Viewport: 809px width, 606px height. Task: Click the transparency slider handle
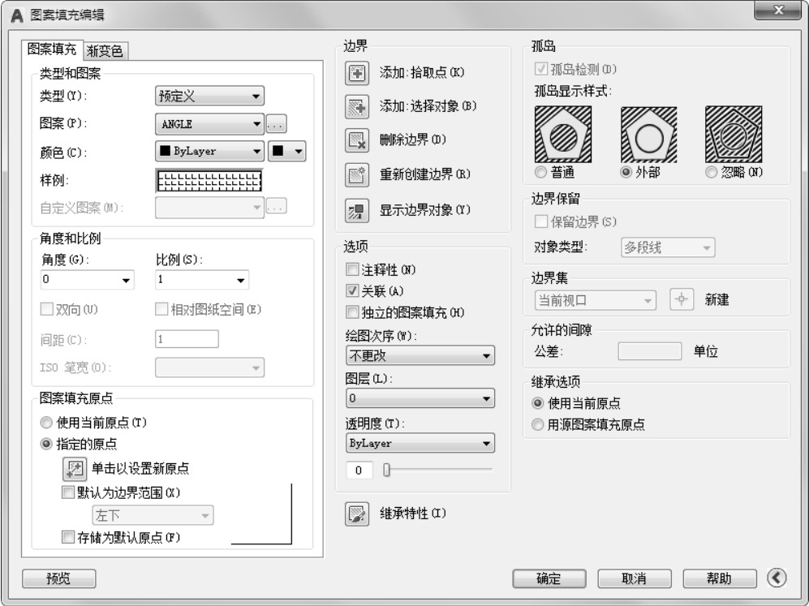[386, 470]
